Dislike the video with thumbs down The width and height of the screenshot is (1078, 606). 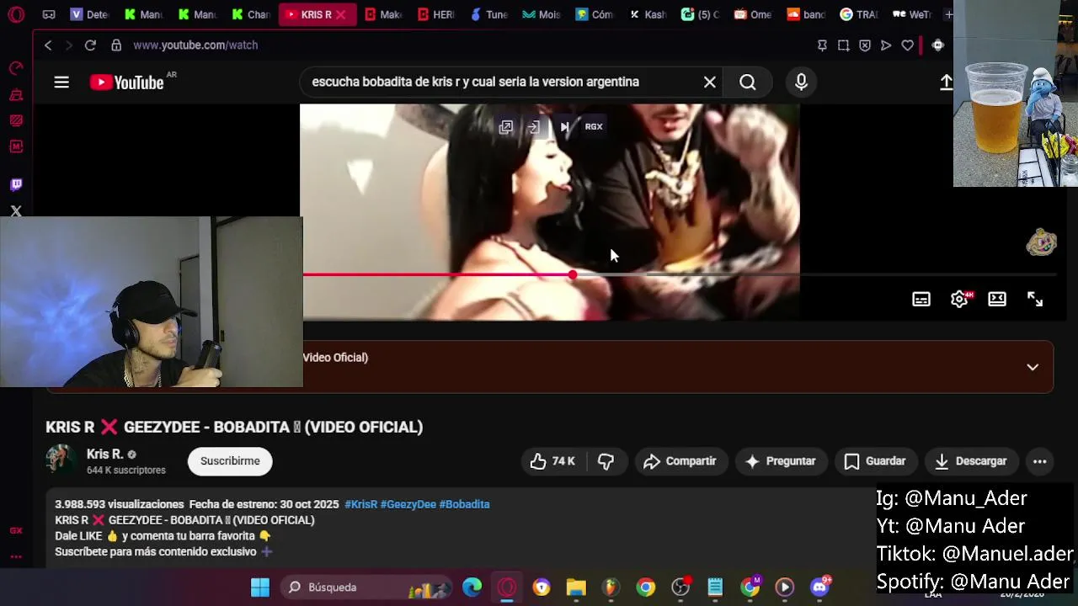[606, 461]
